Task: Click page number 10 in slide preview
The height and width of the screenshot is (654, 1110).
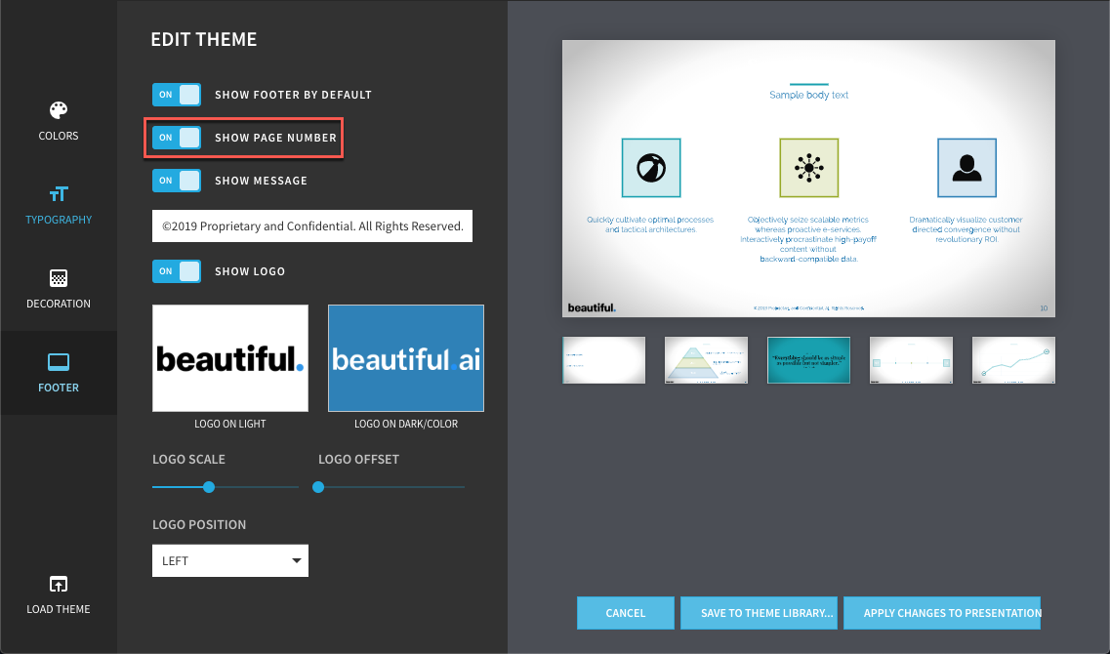Action: (x=1044, y=307)
